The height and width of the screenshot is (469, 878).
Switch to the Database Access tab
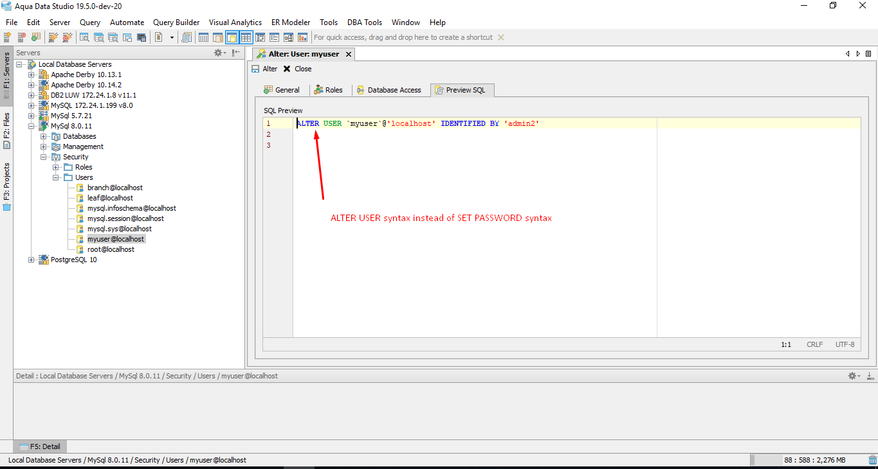(389, 90)
